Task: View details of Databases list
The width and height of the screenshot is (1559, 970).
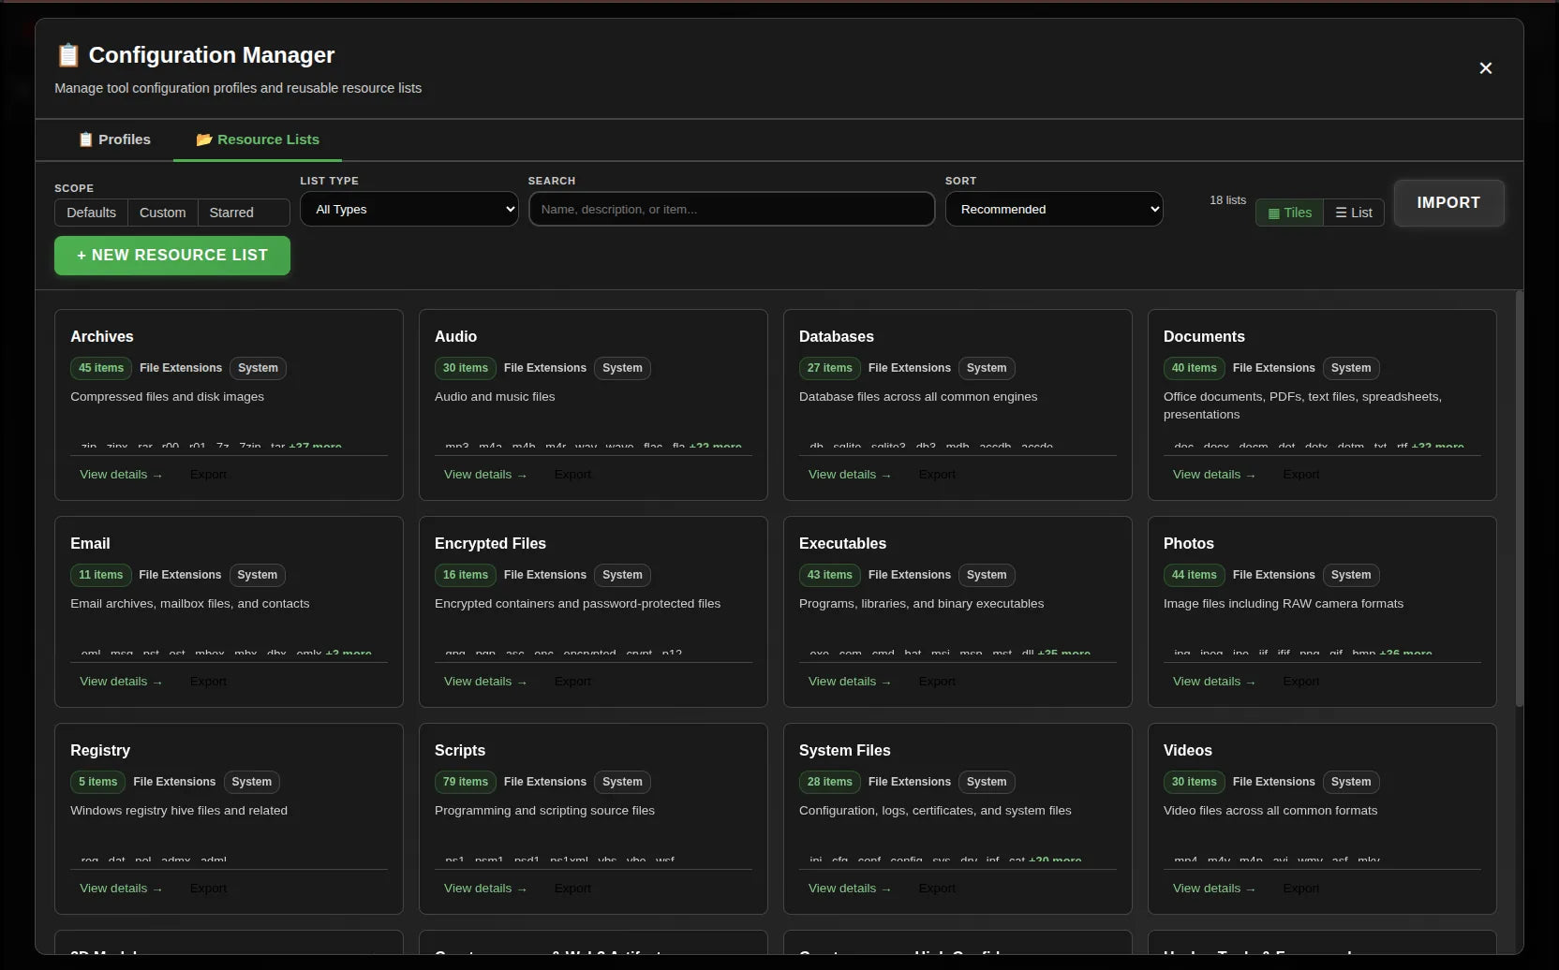Action: coord(850,475)
